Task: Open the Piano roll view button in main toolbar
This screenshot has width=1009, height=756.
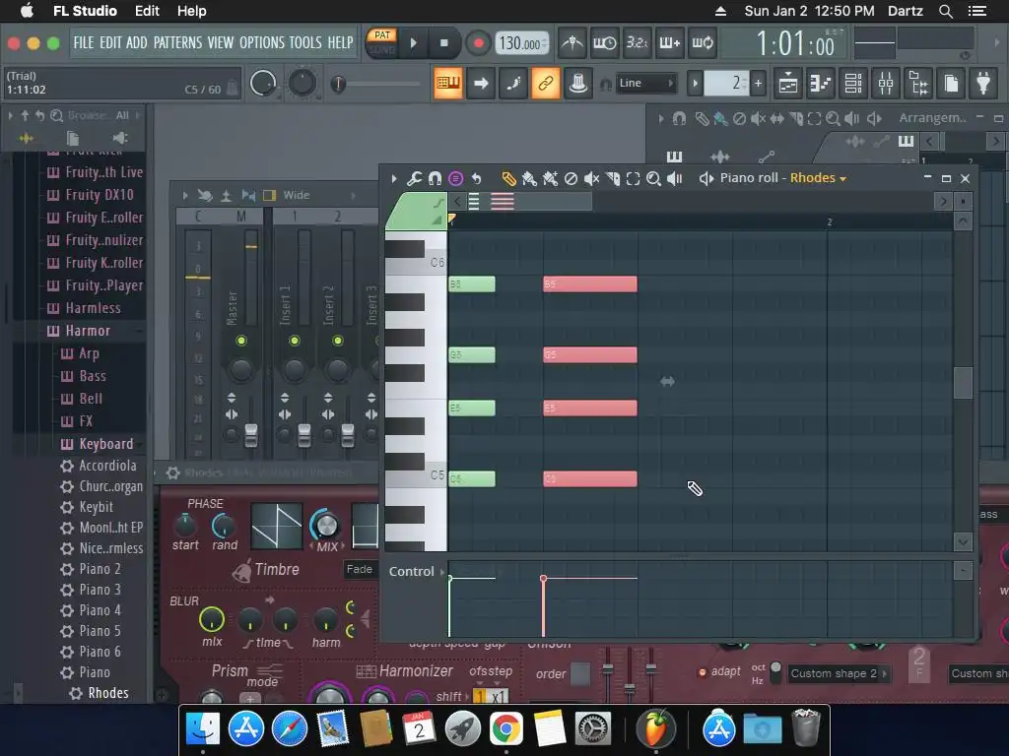Action: pyautogui.click(x=821, y=83)
